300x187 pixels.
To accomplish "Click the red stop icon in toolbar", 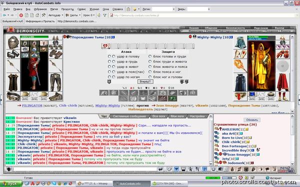I will coord(21,15).
